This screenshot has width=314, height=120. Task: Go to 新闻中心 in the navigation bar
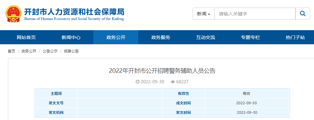71,37
